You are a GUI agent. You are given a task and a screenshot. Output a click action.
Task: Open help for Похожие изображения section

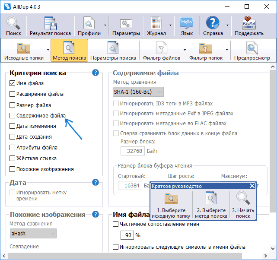tap(96, 214)
